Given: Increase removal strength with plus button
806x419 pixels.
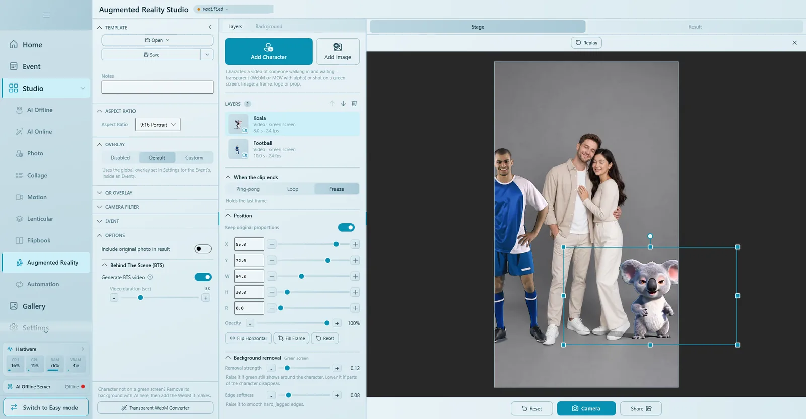Looking at the screenshot, I should tap(337, 368).
